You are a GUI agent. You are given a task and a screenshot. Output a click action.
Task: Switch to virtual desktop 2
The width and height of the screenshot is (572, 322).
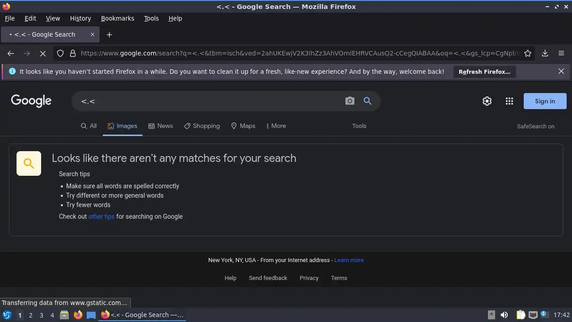(x=30, y=315)
